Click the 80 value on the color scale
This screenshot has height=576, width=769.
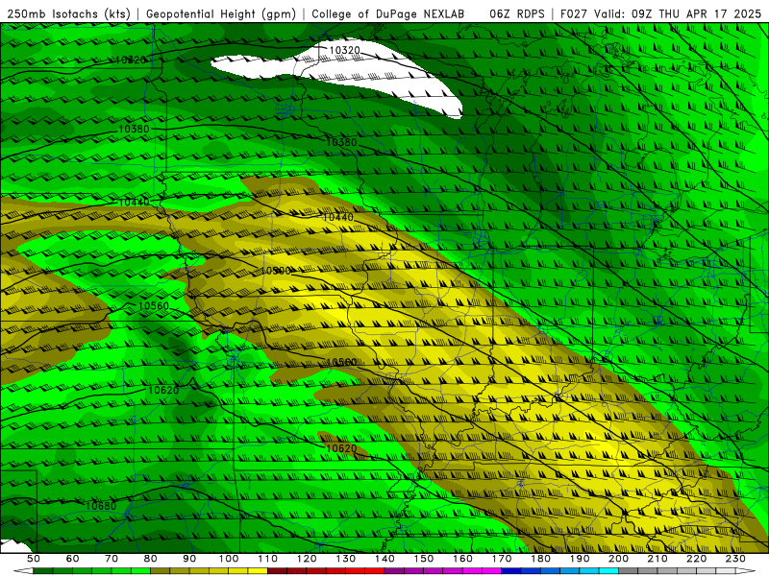(x=151, y=559)
